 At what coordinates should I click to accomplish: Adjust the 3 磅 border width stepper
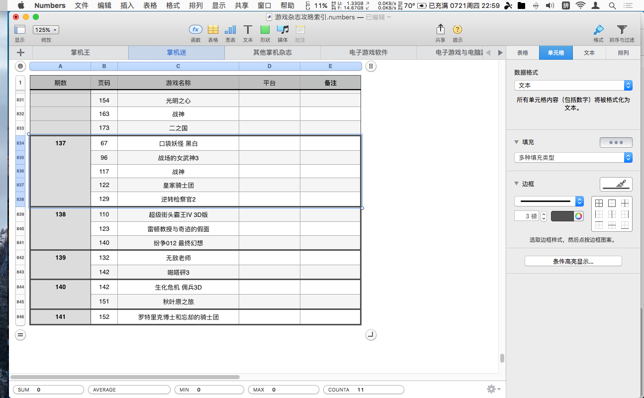(544, 216)
